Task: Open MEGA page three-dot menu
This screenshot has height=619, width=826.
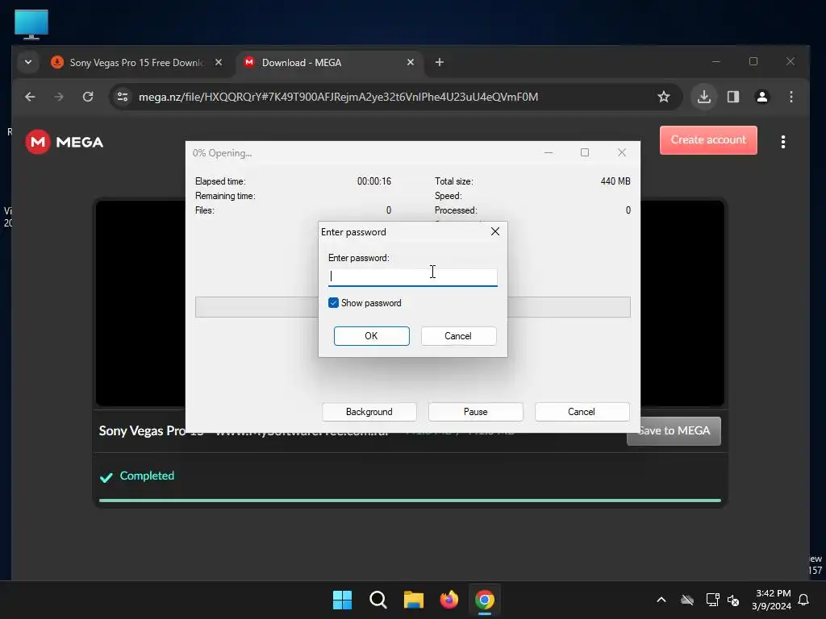Action: click(x=782, y=142)
